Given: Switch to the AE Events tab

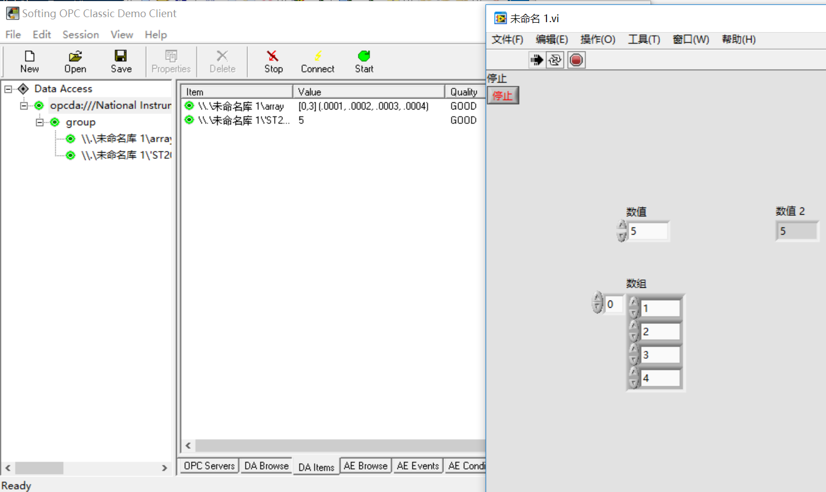Looking at the screenshot, I should click(418, 466).
